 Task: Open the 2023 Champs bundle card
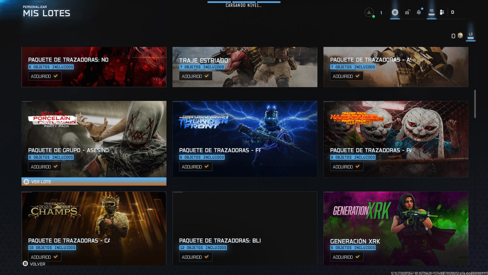coord(94,229)
